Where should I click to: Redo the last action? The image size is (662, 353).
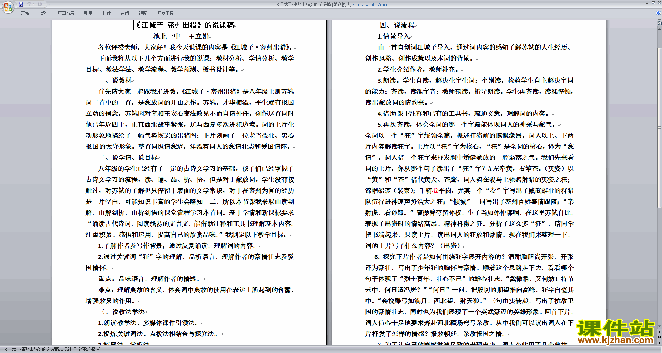(x=40, y=4)
